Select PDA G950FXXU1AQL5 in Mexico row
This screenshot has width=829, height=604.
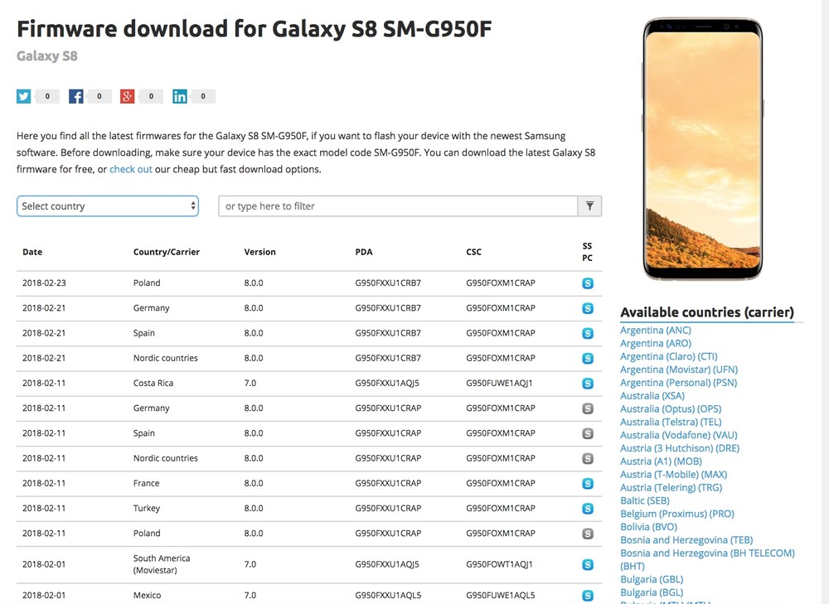coord(388,596)
